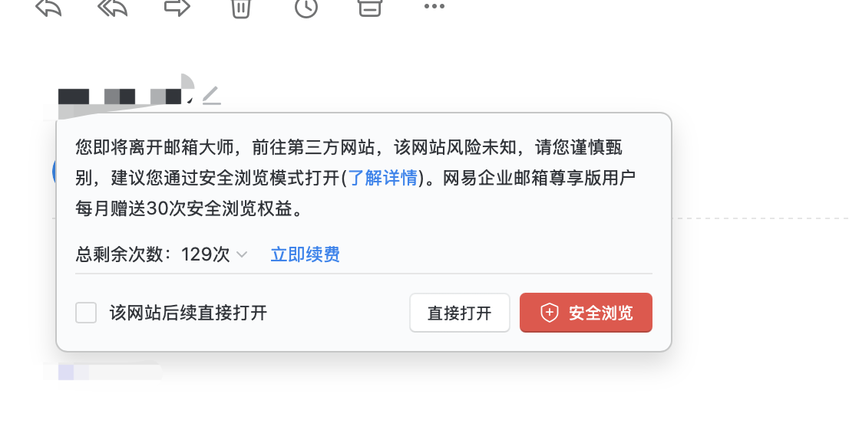Click the red 安全浏览 button

pyautogui.click(x=586, y=313)
